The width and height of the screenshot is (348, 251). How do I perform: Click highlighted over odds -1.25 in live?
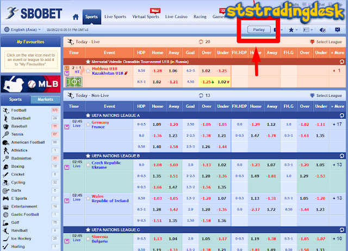pyautogui.click(x=207, y=82)
